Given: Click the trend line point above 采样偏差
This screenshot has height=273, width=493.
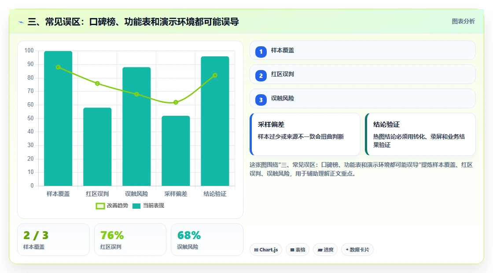Looking at the screenshot, I should tap(176, 102).
